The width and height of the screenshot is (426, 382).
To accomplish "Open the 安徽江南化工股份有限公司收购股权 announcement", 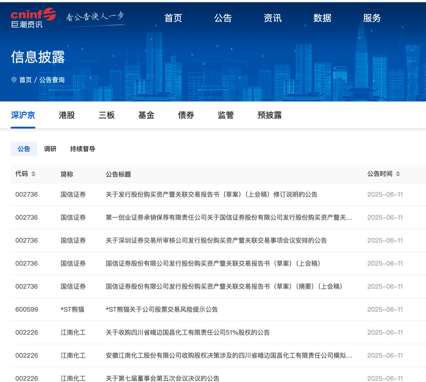I will pos(229,355).
